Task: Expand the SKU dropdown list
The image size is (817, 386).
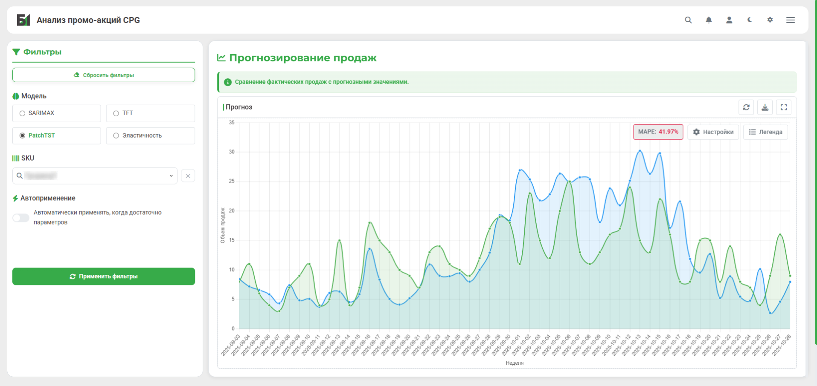Action: [x=171, y=176]
